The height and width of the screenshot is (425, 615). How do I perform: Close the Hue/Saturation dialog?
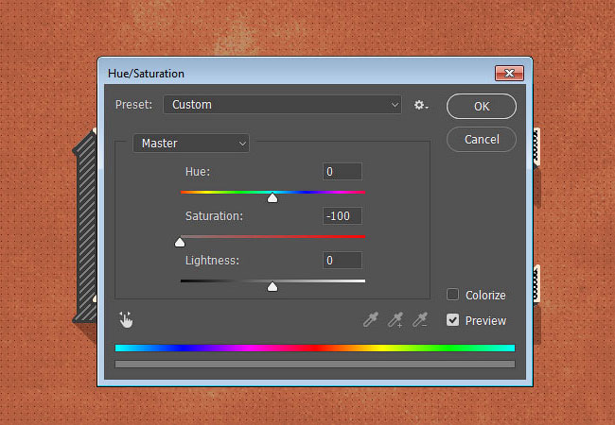click(x=509, y=73)
